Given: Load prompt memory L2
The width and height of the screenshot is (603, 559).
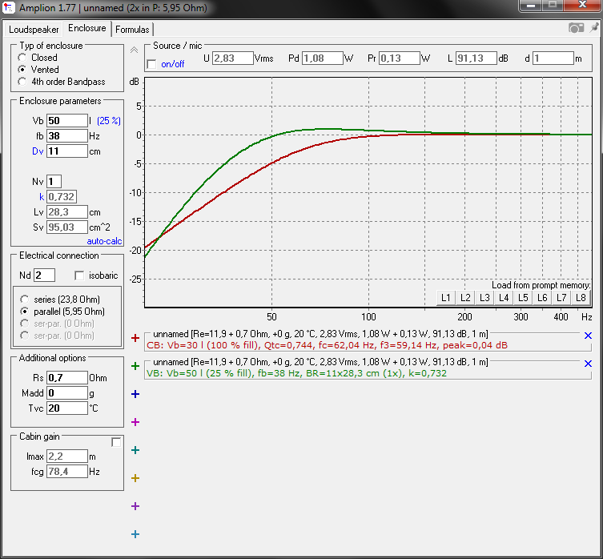Looking at the screenshot, I should click(465, 298).
